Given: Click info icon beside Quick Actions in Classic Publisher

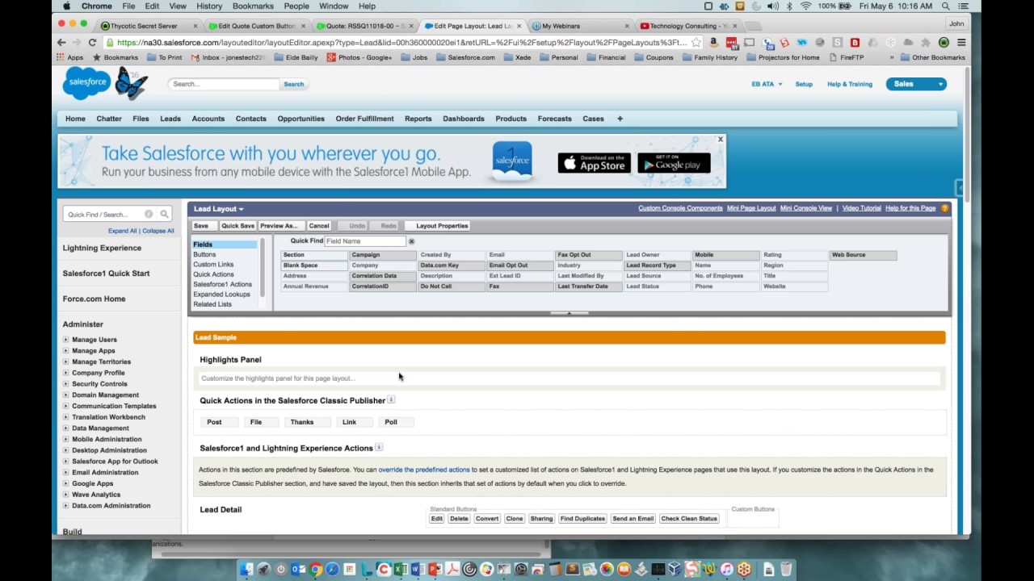Looking at the screenshot, I should click(x=391, y=399).
